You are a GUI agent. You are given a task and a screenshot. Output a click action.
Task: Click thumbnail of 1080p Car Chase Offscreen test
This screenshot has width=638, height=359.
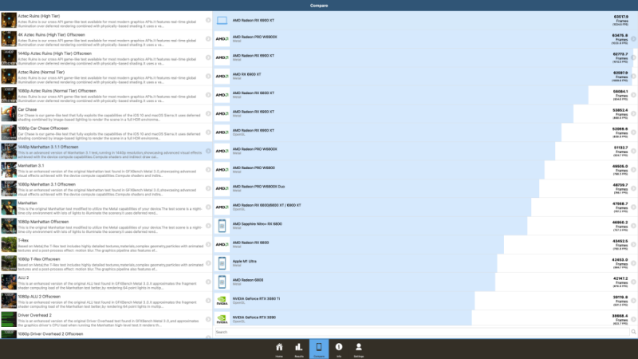9,132
